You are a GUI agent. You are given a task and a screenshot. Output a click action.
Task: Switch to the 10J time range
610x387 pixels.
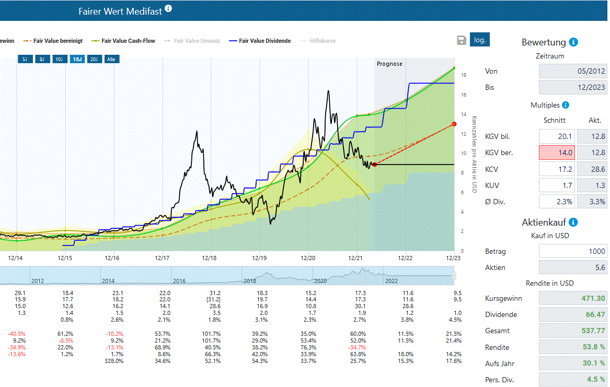click(59, 60)
